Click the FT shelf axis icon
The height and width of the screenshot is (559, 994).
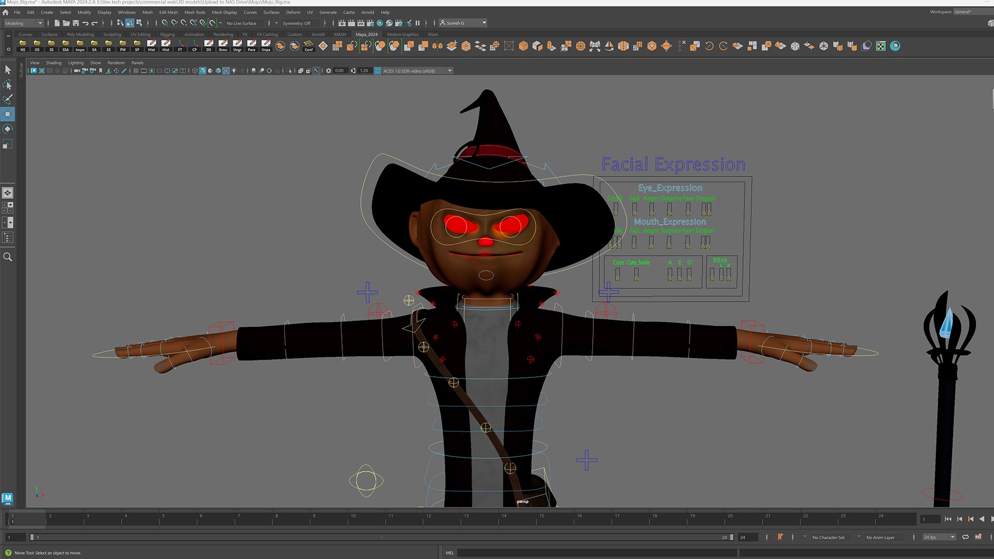pyautogui.click(x=180, y=46)
